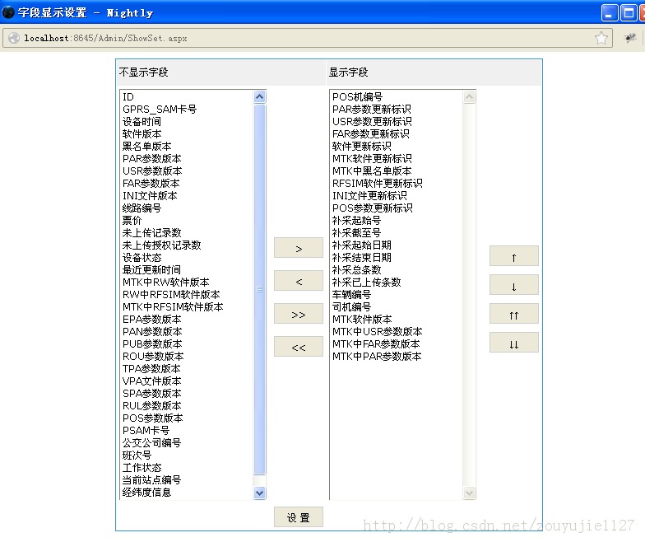The width and height of the screenshot is (645, 542).
Task: Select 补采起始号 in right list
Action: tap(397, 221)
